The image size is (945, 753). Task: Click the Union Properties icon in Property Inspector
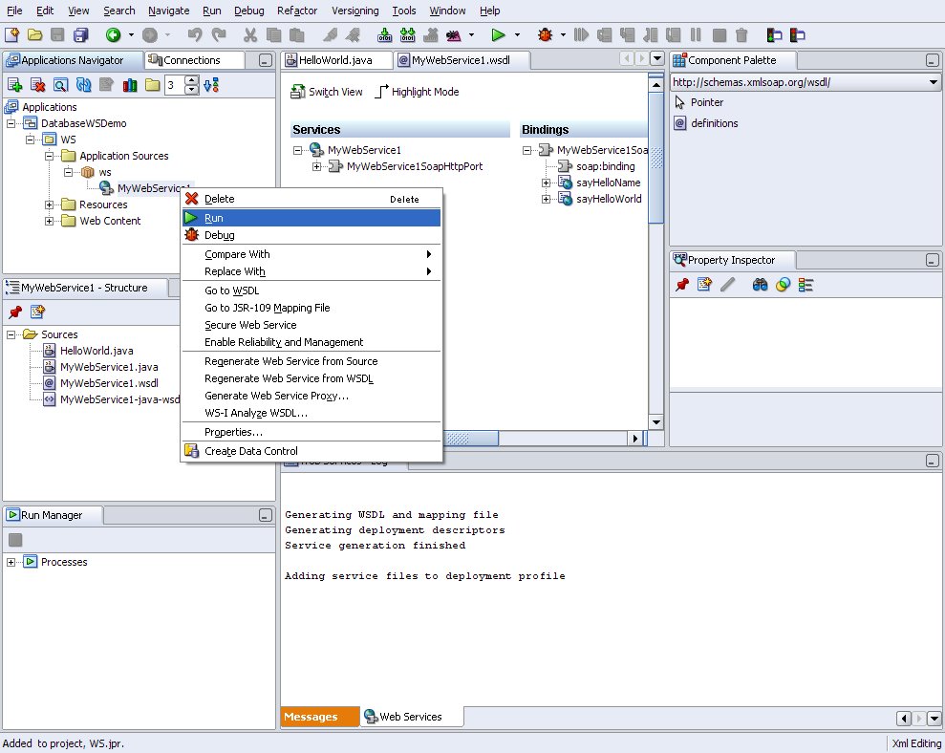pos(783,285)
